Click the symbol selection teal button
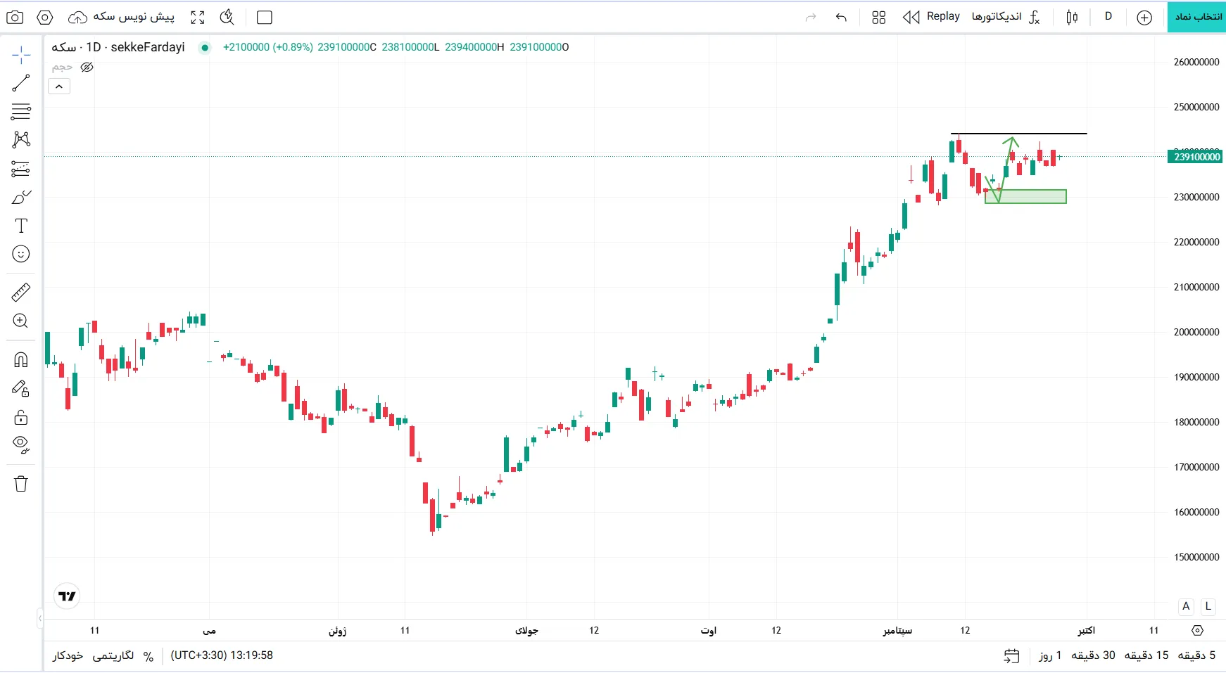Image resolution: width=1226 pixels, height=673 pixels. pyautogui.click(x=1196, y=17)
